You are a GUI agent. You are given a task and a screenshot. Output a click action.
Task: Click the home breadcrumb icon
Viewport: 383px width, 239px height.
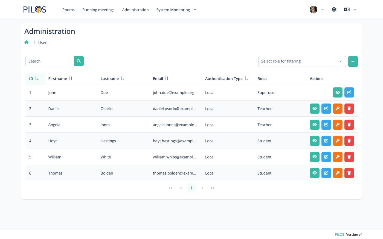pyautogui.click(x=27, y=42)
